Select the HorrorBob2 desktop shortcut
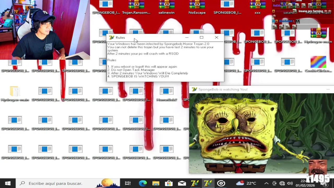 pyautogui.click(x=166, y=94)
